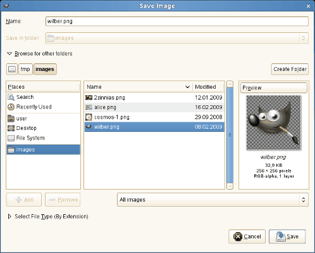Click the file list scrollbar down arrow

coord(230,186)
